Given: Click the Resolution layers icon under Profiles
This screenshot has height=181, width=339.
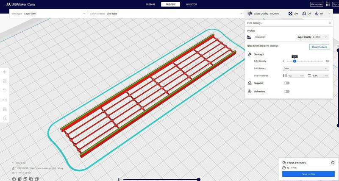Looking at the screenshot, I should (x=249, y=37).
